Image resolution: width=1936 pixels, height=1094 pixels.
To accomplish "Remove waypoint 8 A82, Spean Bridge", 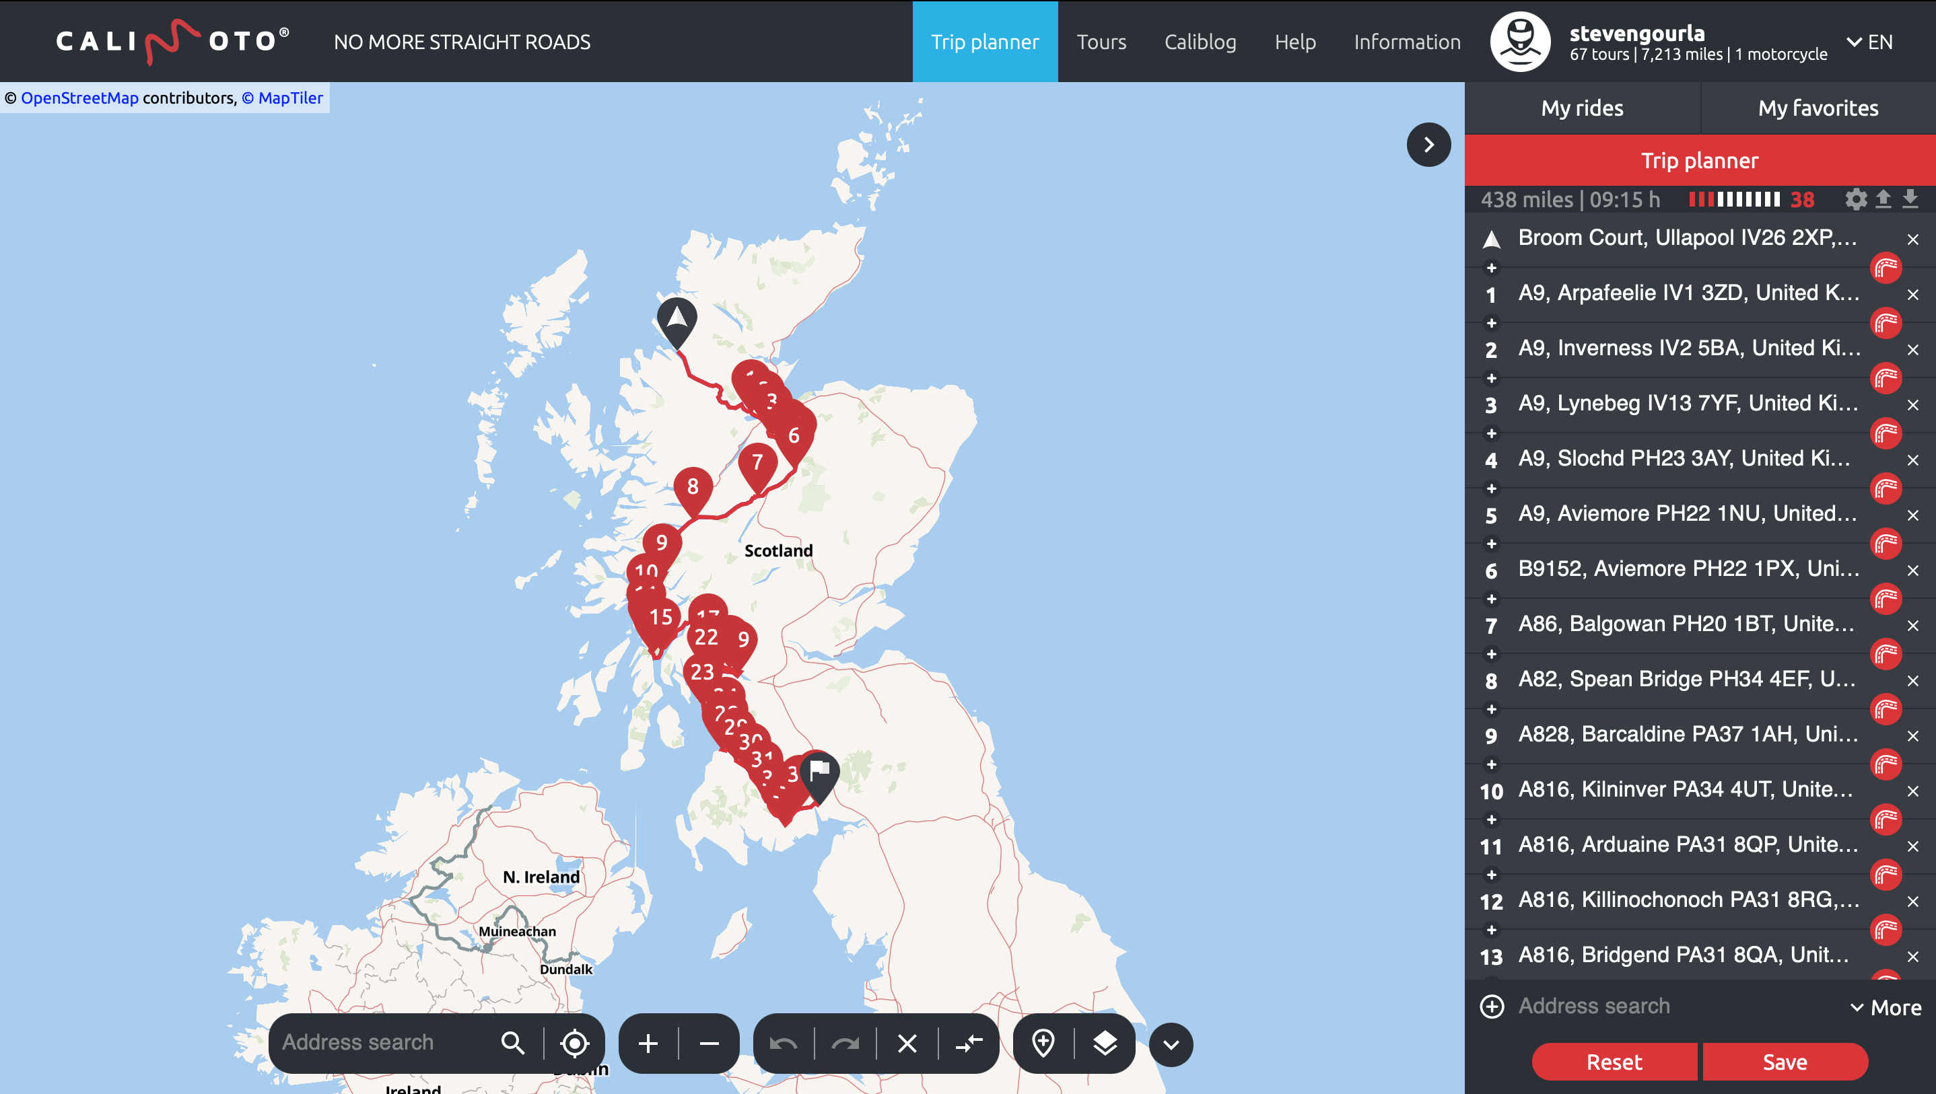I will click(1912, 681).
